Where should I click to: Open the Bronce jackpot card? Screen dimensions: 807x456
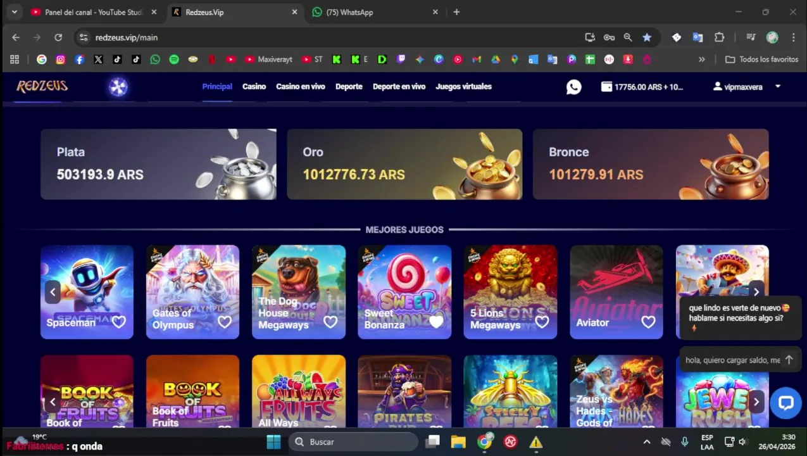(651, 164)
